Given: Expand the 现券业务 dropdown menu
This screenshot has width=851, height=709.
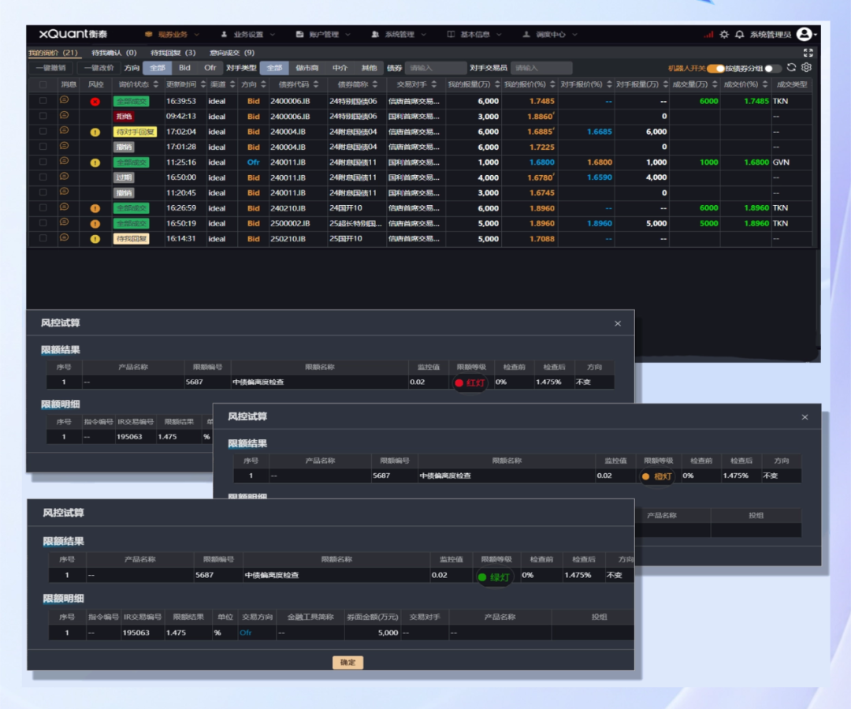Looking at the screenshot, I should tap(172, 35).
